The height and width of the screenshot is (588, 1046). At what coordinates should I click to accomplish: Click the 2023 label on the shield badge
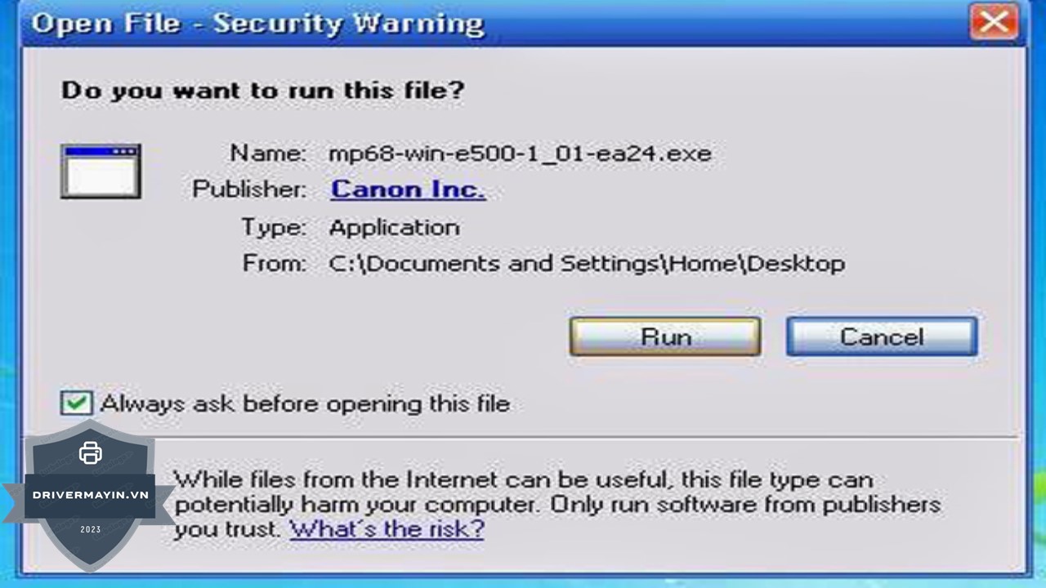click(x=91, y=529)
